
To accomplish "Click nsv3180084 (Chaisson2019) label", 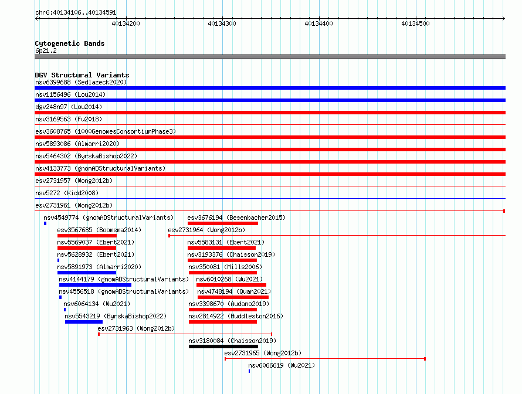I will point(232,341).
